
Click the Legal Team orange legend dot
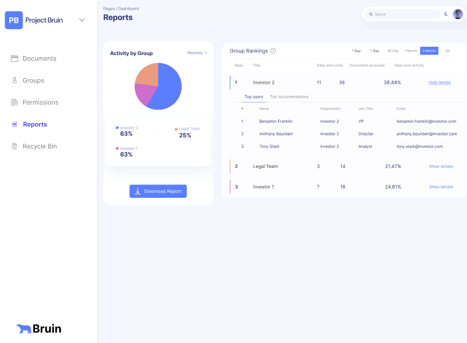tap(176, 129)
